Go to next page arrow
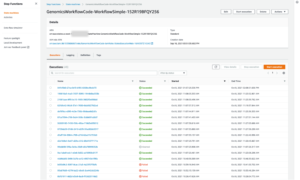 tap(277, 73)
